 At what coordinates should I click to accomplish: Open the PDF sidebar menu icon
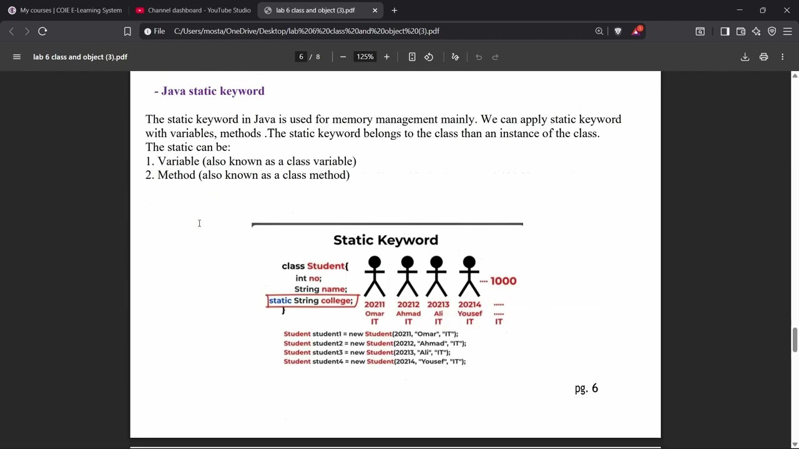(17, 57)
